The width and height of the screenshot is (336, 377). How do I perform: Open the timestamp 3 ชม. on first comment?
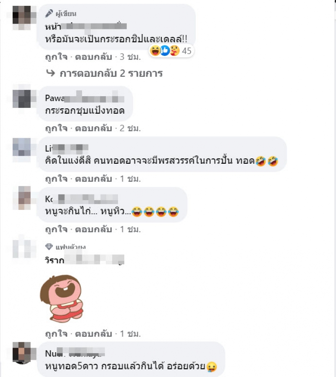(130, 57)
